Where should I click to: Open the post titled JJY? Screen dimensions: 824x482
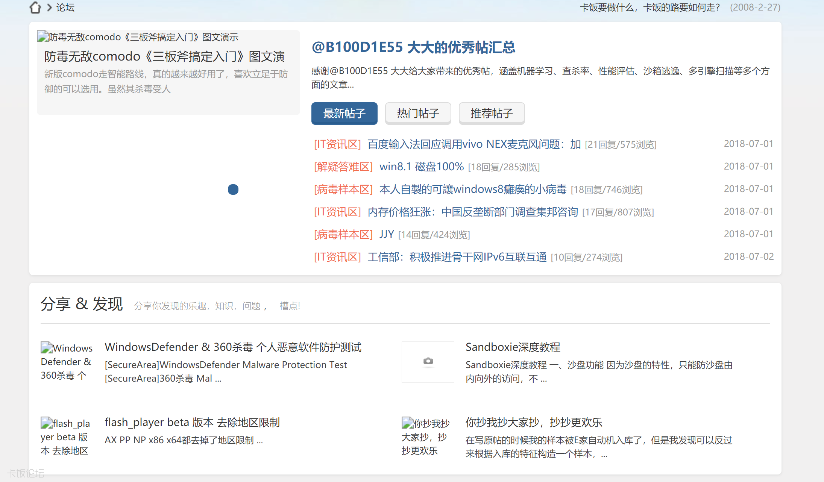387,235
